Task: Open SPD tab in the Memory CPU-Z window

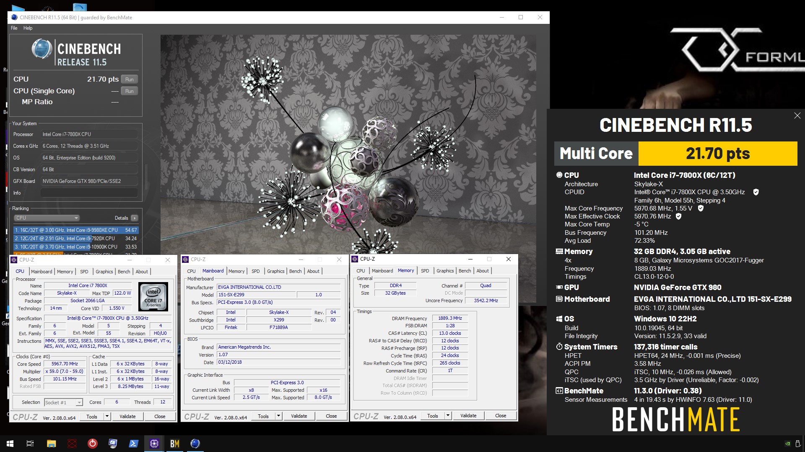Action: tap(425, 271)
